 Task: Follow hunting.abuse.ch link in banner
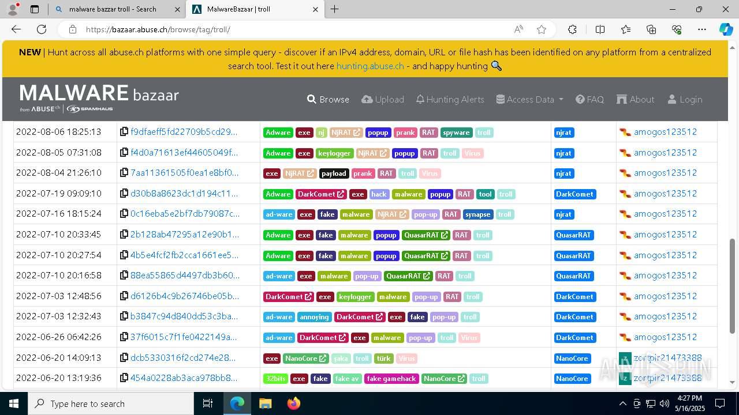pyautogui.click(x=370, y=66)
